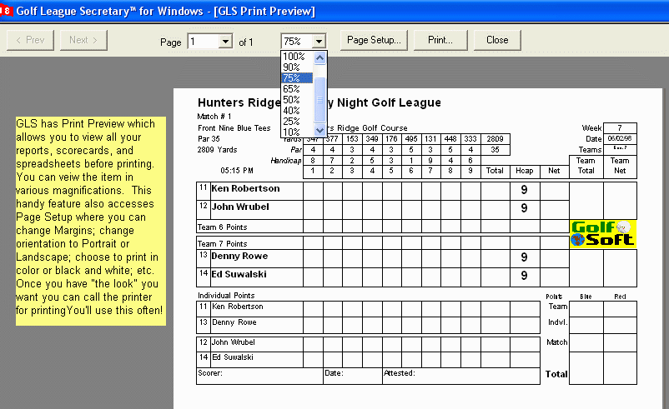Open the Page number dropdown

[224, 41]
